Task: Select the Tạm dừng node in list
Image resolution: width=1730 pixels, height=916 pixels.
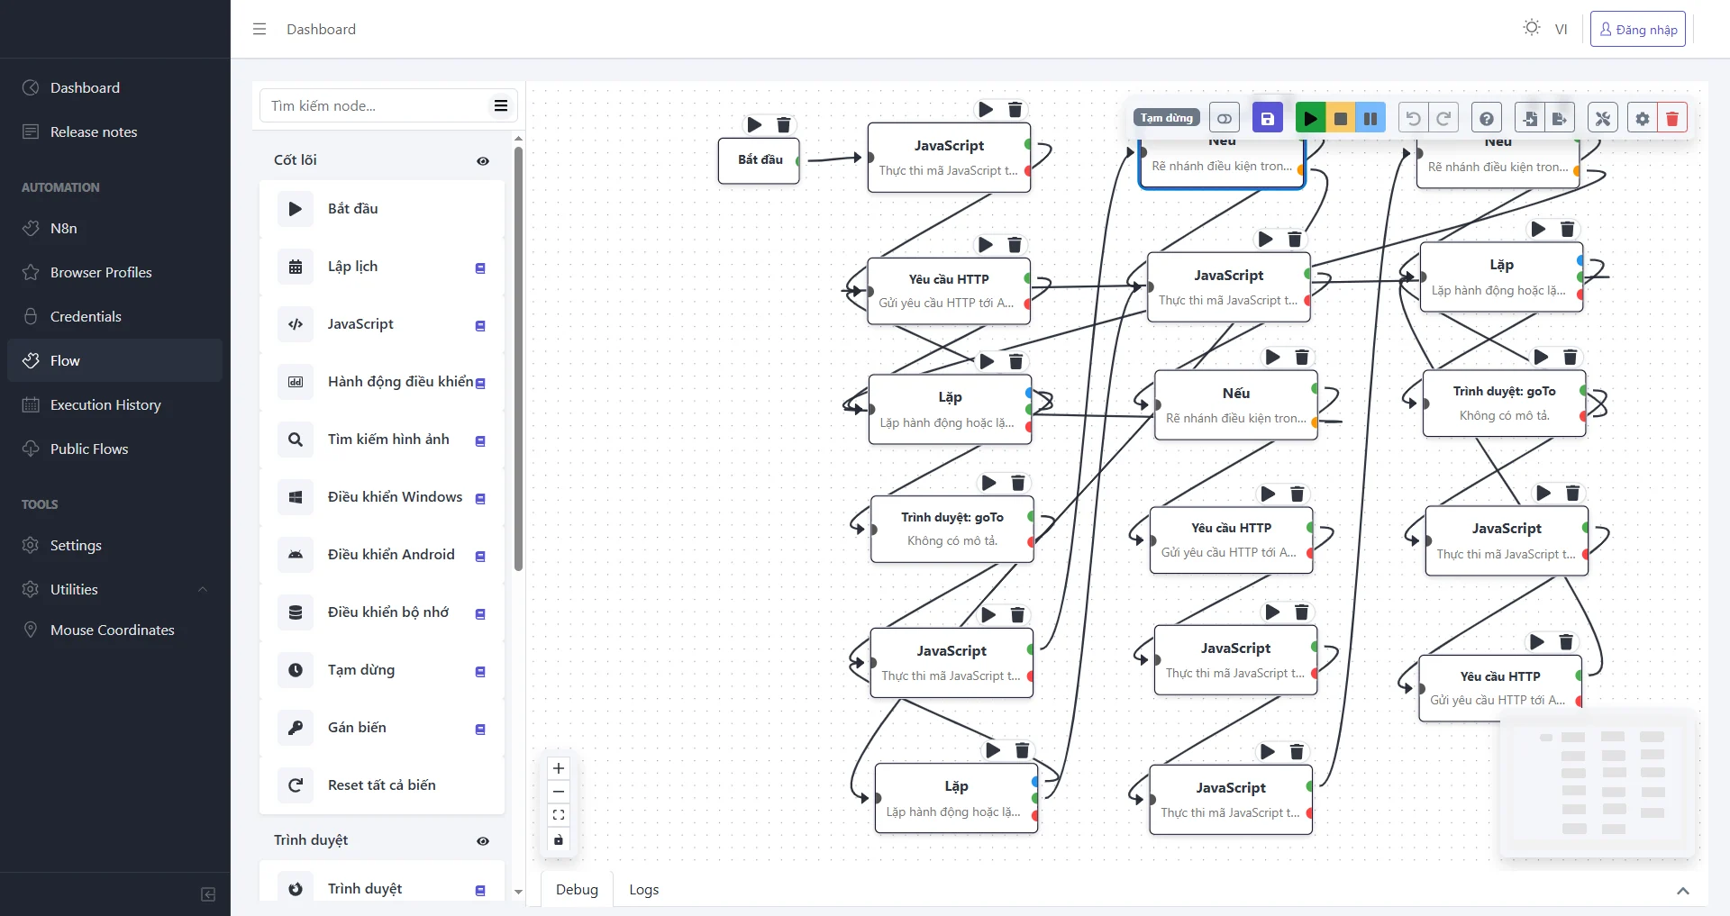Action: point(382,670)
